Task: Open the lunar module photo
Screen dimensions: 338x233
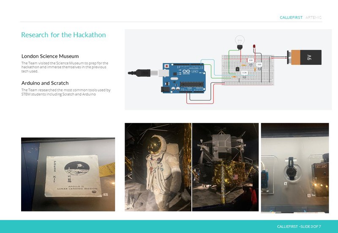Action: 225,167
